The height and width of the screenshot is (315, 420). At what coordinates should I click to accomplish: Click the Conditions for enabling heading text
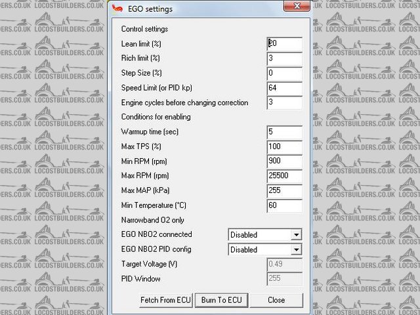pyautogui.click(x=156, y=117)
